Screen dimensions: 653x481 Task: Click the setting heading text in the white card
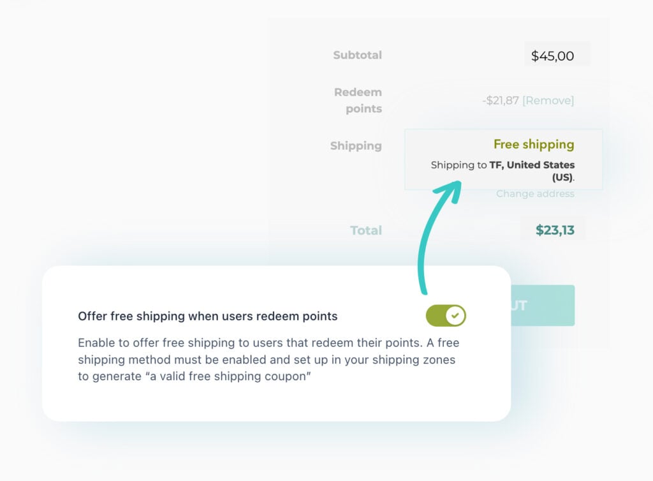(x=207, y=315)
